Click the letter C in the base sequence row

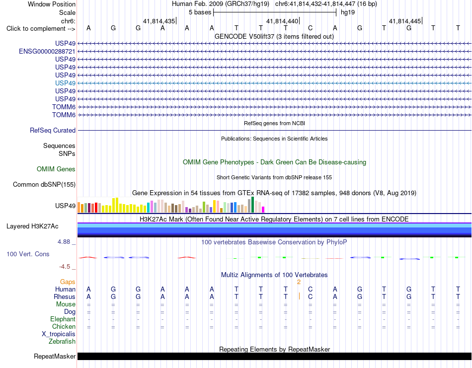click(311, 28)
